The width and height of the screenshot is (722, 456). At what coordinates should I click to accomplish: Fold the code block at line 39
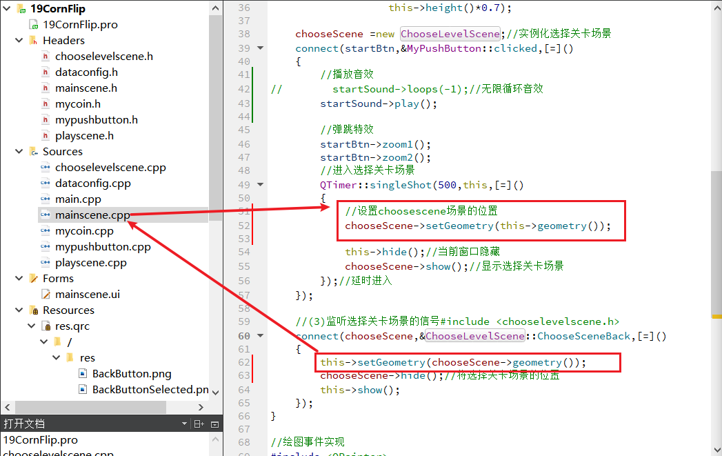point(260,48)
